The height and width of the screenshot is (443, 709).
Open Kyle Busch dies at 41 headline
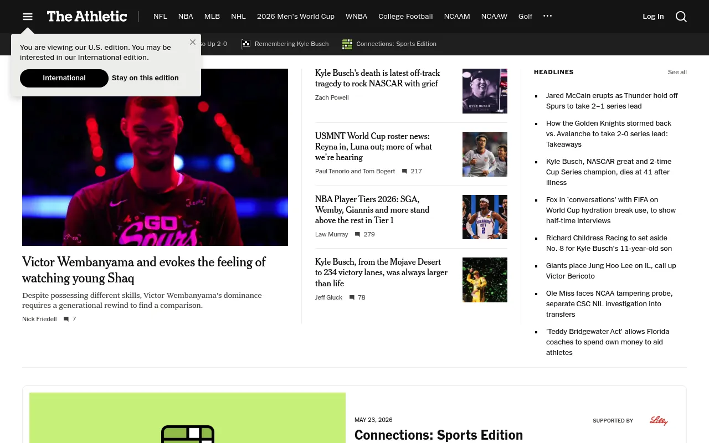(609, 172)
